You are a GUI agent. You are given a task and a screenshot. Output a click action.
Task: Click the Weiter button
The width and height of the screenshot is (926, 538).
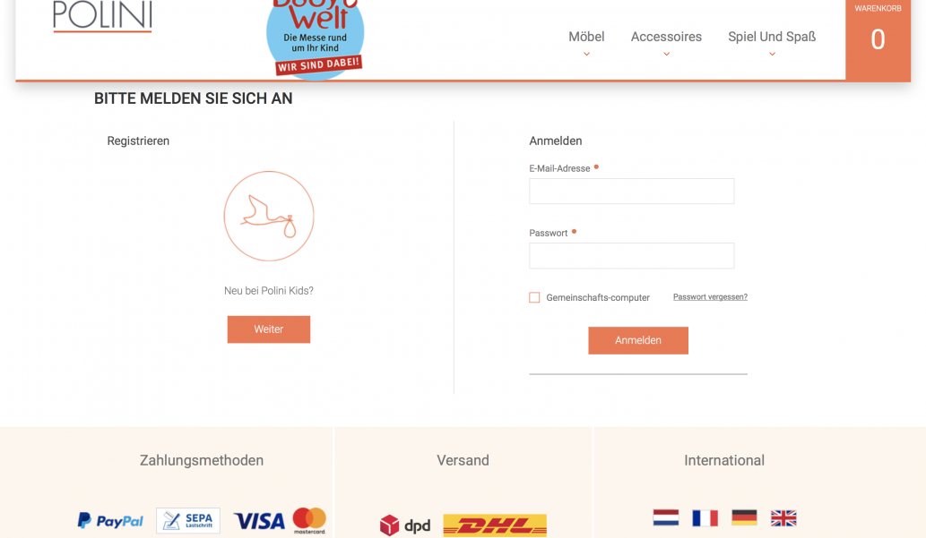[269, 329]
